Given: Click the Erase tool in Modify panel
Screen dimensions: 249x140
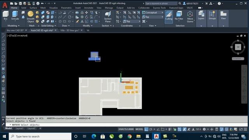Looking at the screenshot, I should pyautogui.click(x=77, y=21).
